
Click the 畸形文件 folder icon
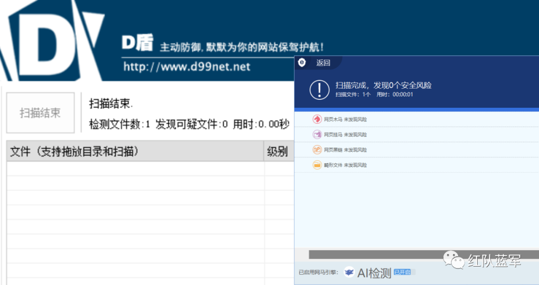pos(317,165)
